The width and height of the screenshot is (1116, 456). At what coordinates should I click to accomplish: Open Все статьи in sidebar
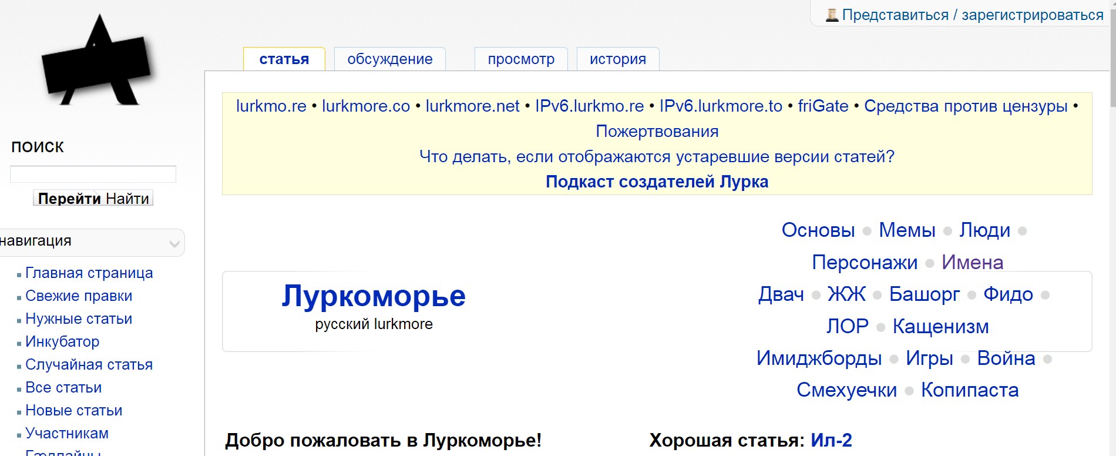pos(63,388)
